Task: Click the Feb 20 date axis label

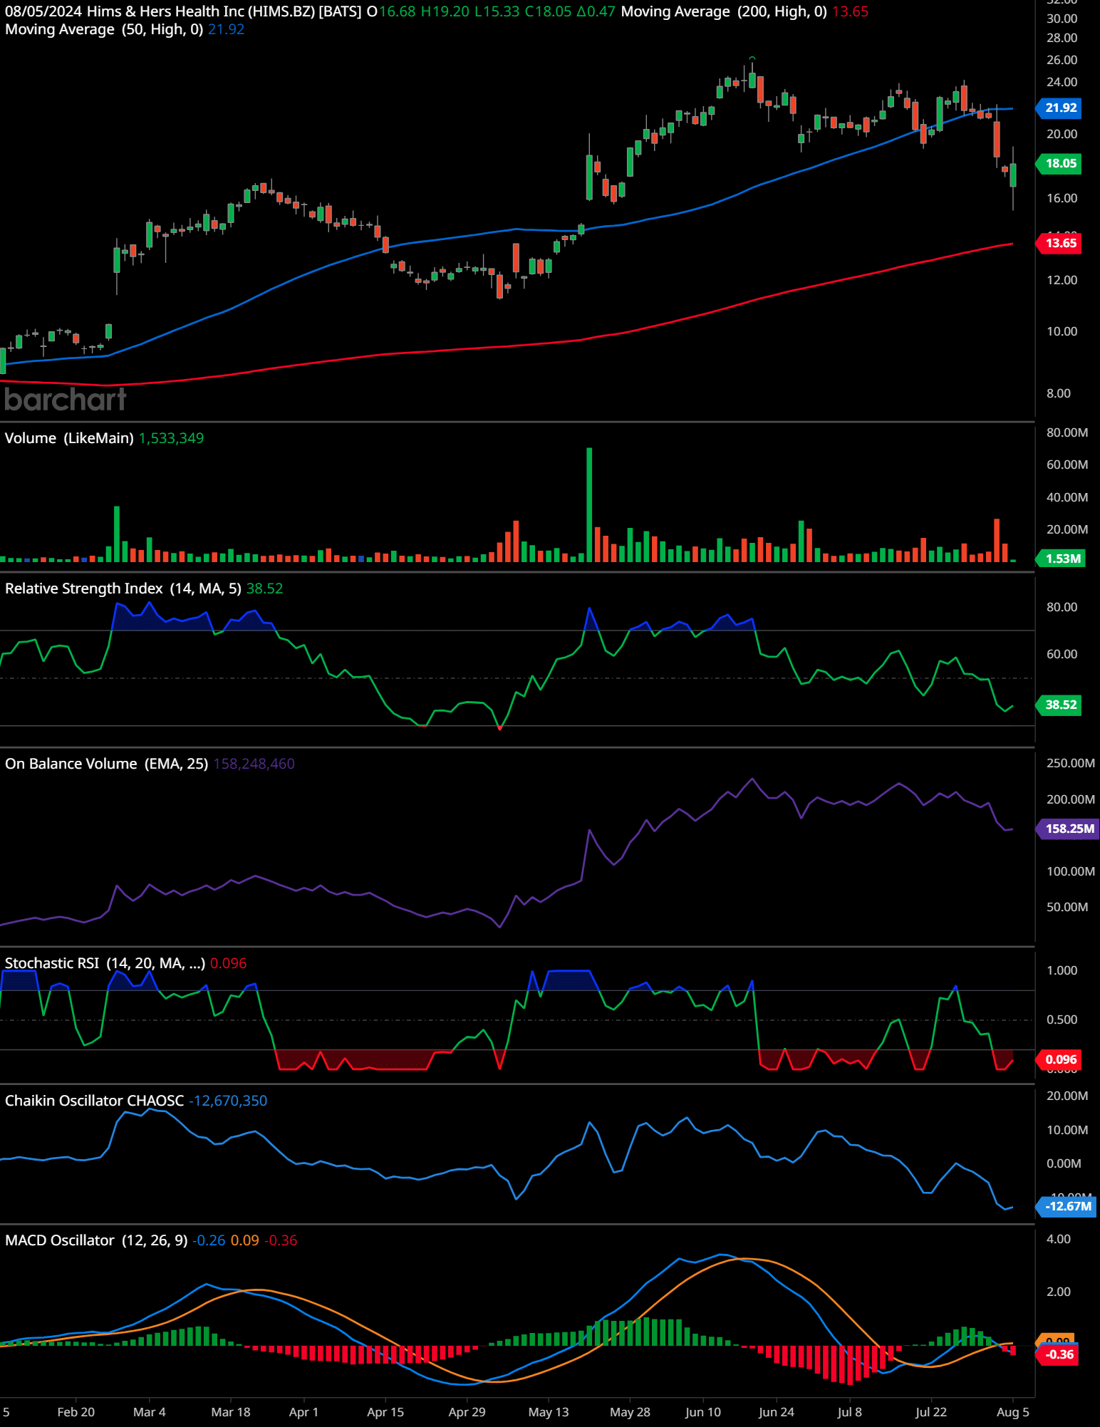Action: tap(76, 1413)
